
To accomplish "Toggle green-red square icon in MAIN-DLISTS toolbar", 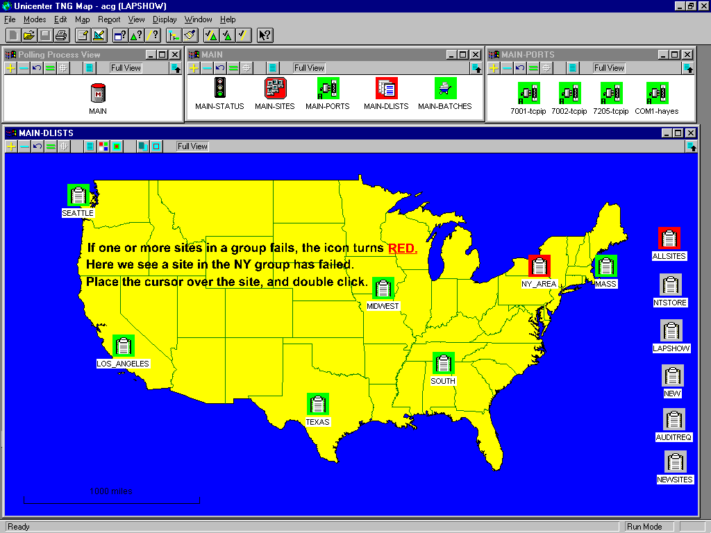I will coord(117,146).
